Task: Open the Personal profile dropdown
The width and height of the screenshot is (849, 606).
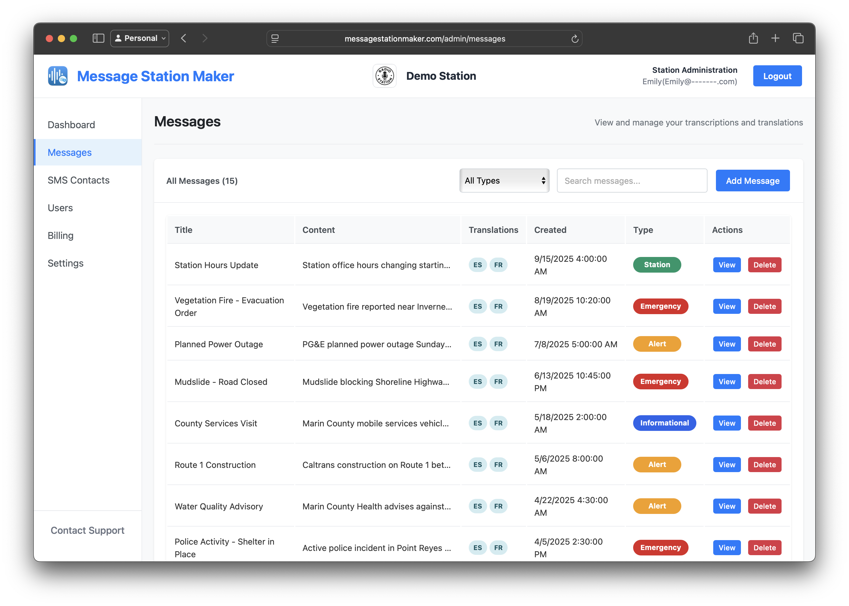Action: point(140,38)
